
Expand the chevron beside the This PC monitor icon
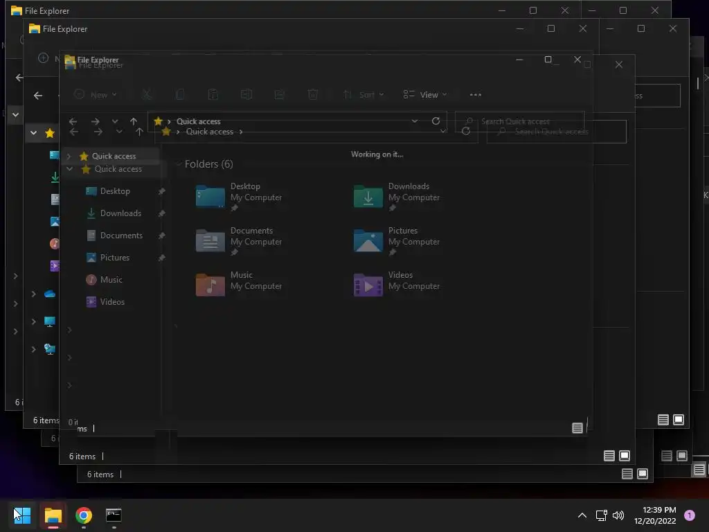pyautogui.click(x=33, y=321)
